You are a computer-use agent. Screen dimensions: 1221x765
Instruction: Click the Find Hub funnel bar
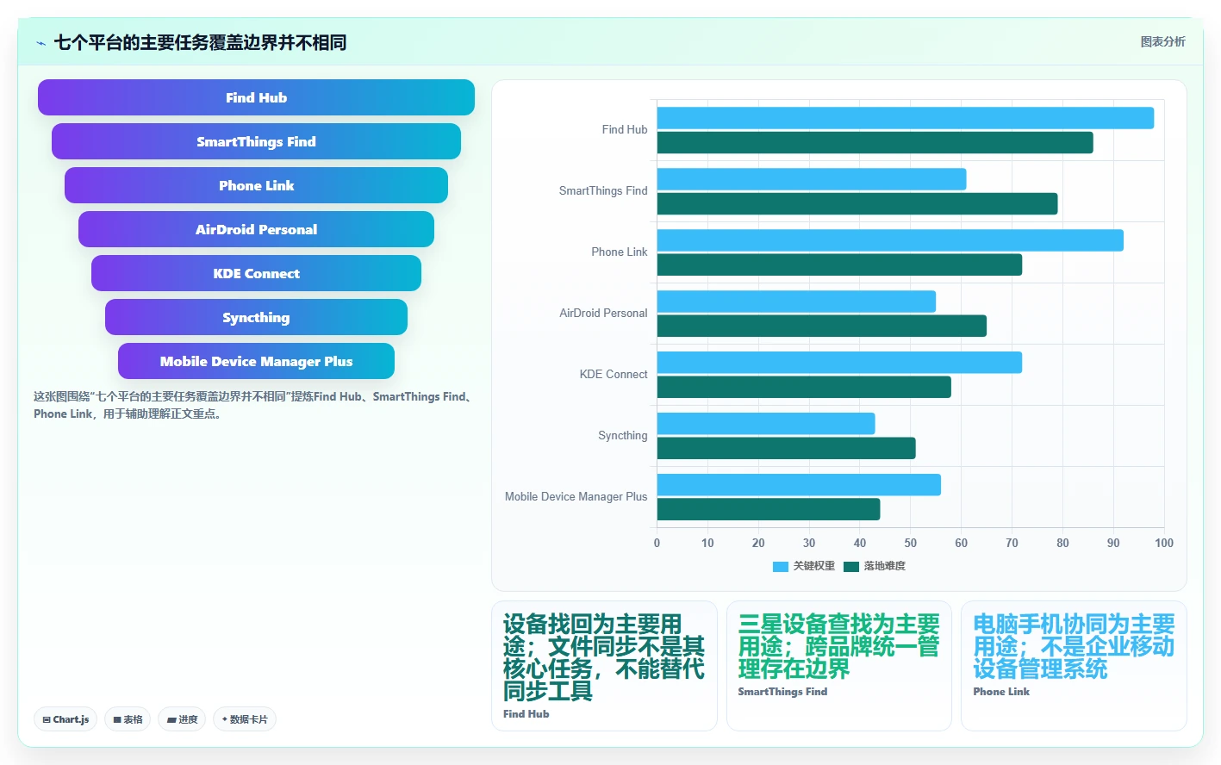pyautogui.click(x=256, y=97)
